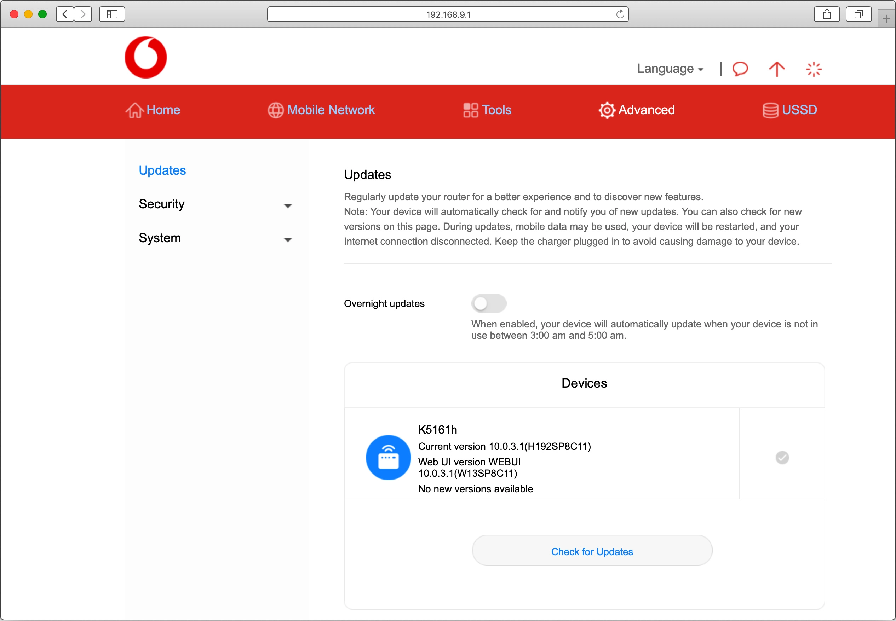This screenshot has width=896, height=621.
Task: Go to the Home tab
Action: tap(153, 110)
